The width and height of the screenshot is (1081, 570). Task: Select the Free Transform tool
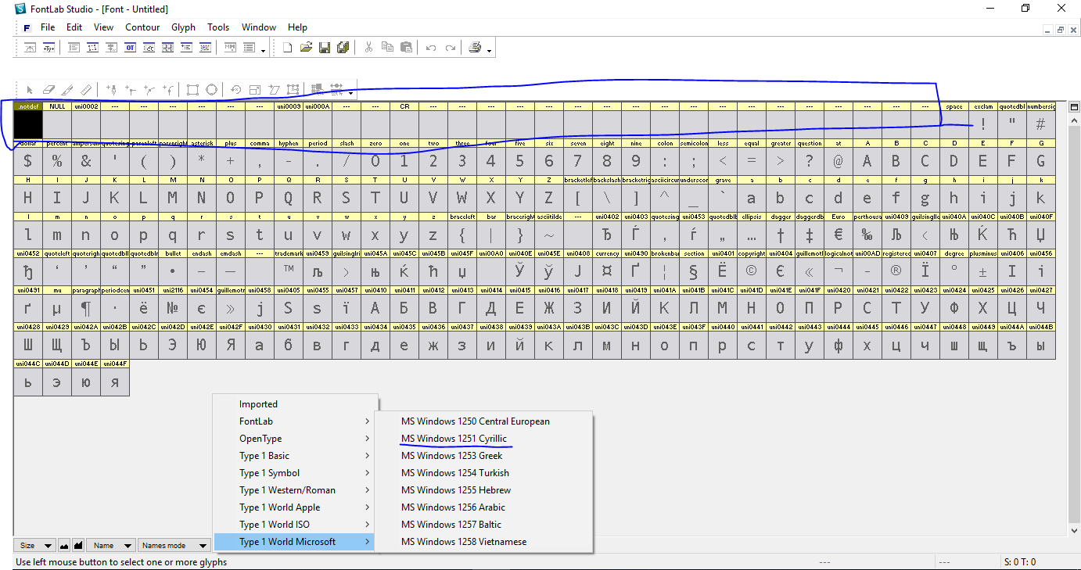coord(293,90)
